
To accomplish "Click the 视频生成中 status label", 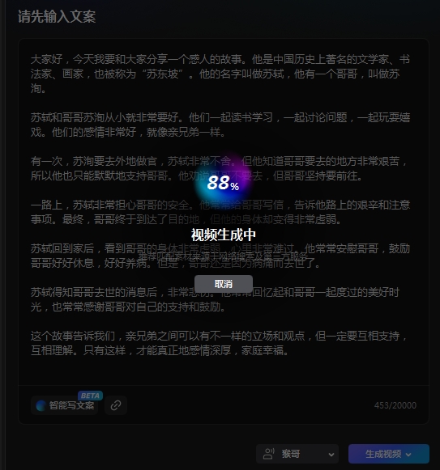I will (x=223, y=235).
